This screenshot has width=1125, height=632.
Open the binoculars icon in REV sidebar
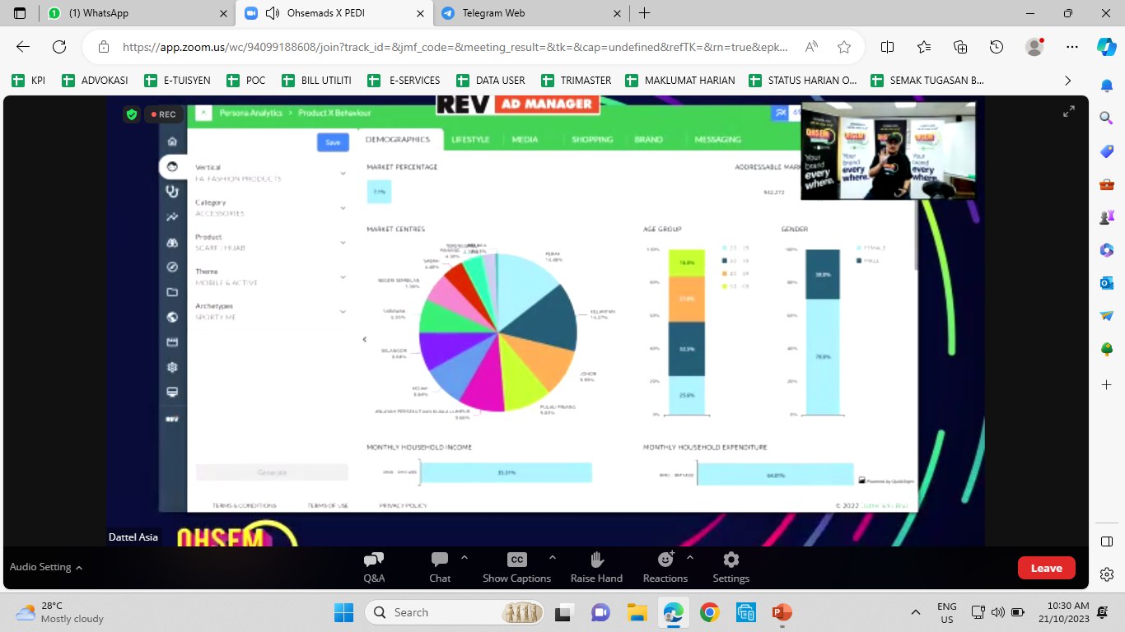[x=172, y=243]
